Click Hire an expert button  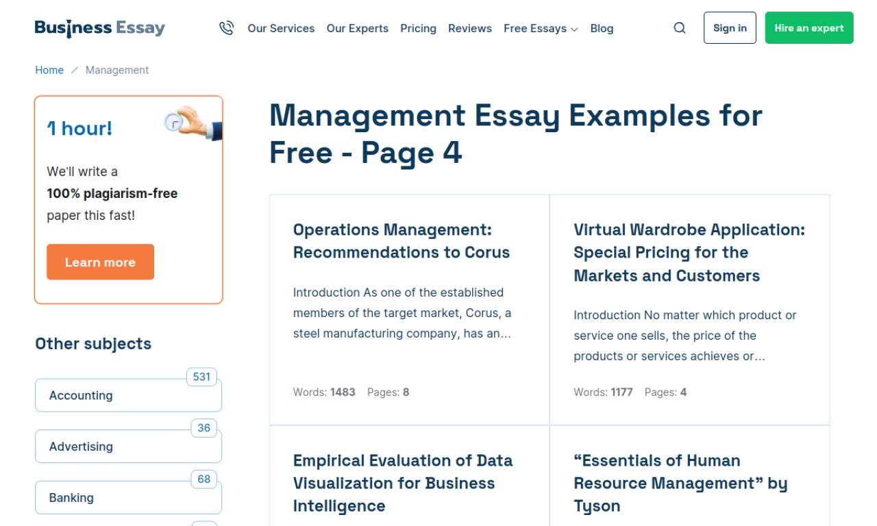pyautogui.click(x=809, y=28)
